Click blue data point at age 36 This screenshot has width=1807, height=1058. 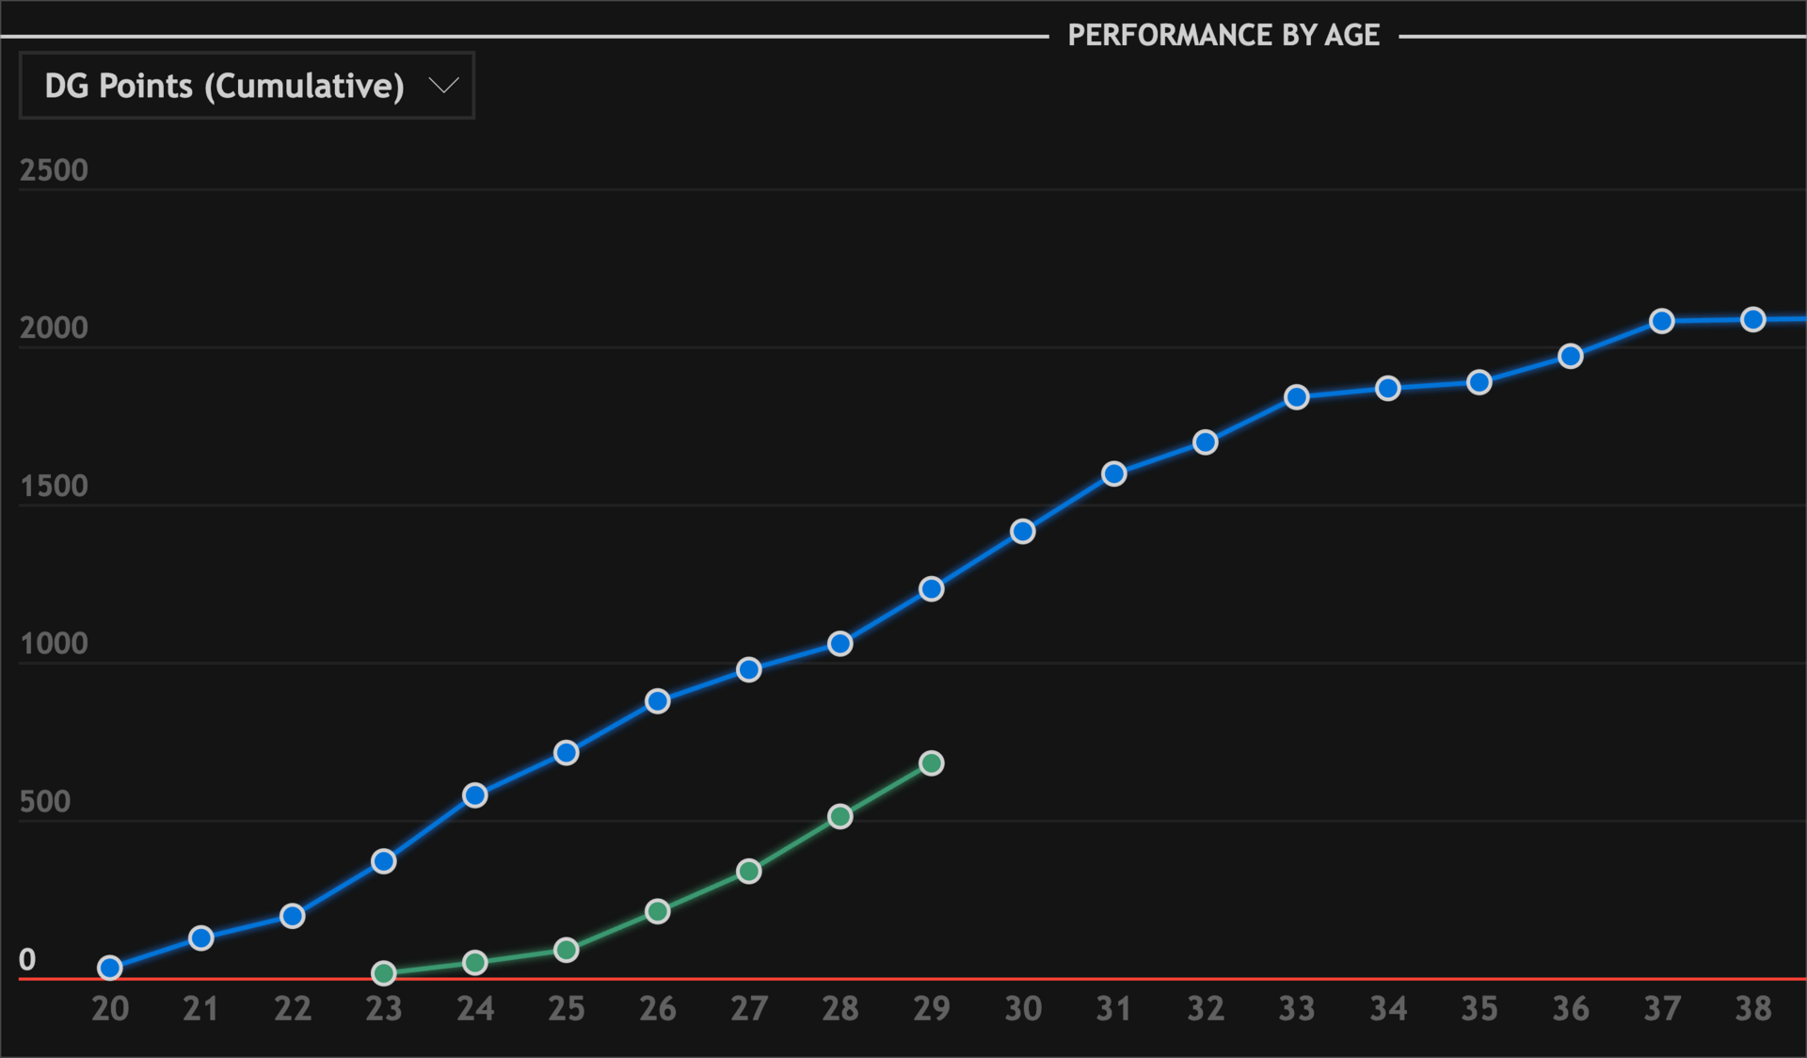1570,357
